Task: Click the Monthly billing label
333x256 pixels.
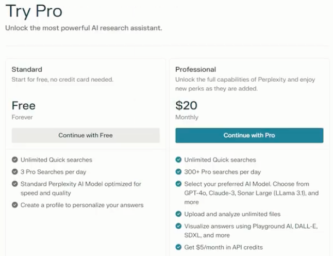Action: 187,117
